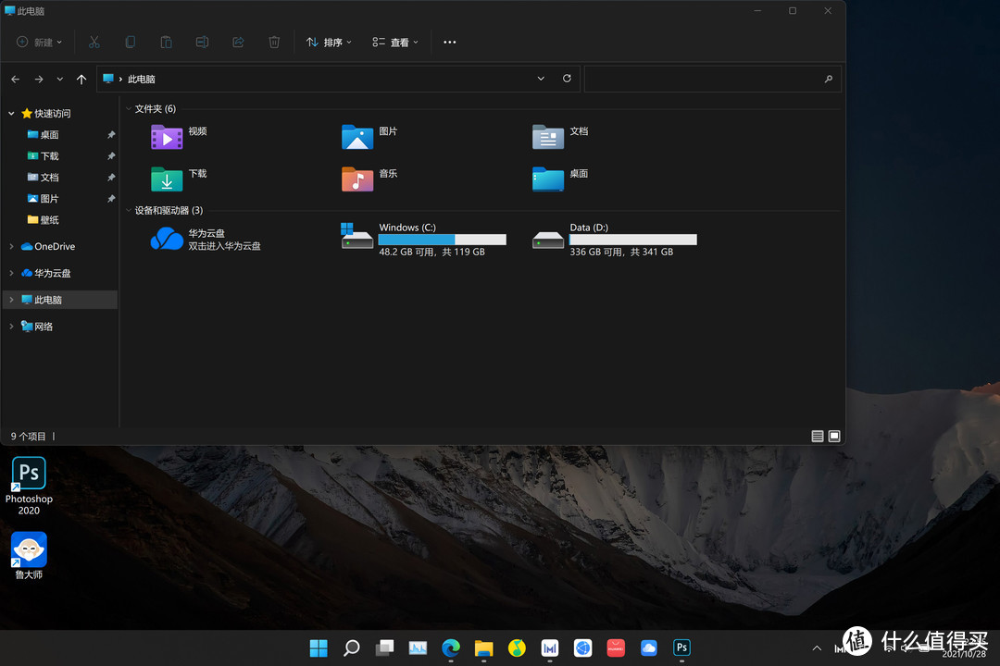Expand the 华为云盘 tree node

click(x=11, y=273)
